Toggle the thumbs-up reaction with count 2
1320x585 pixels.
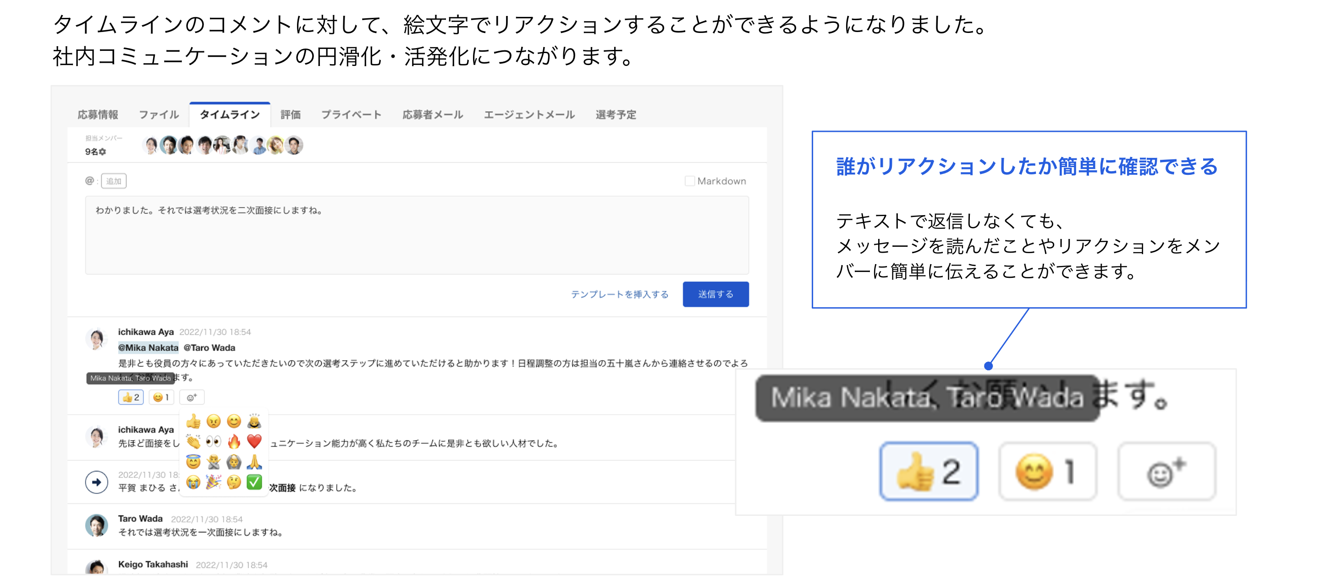pos(131,397)
